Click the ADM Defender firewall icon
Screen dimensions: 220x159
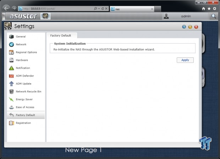coord(11,76)
